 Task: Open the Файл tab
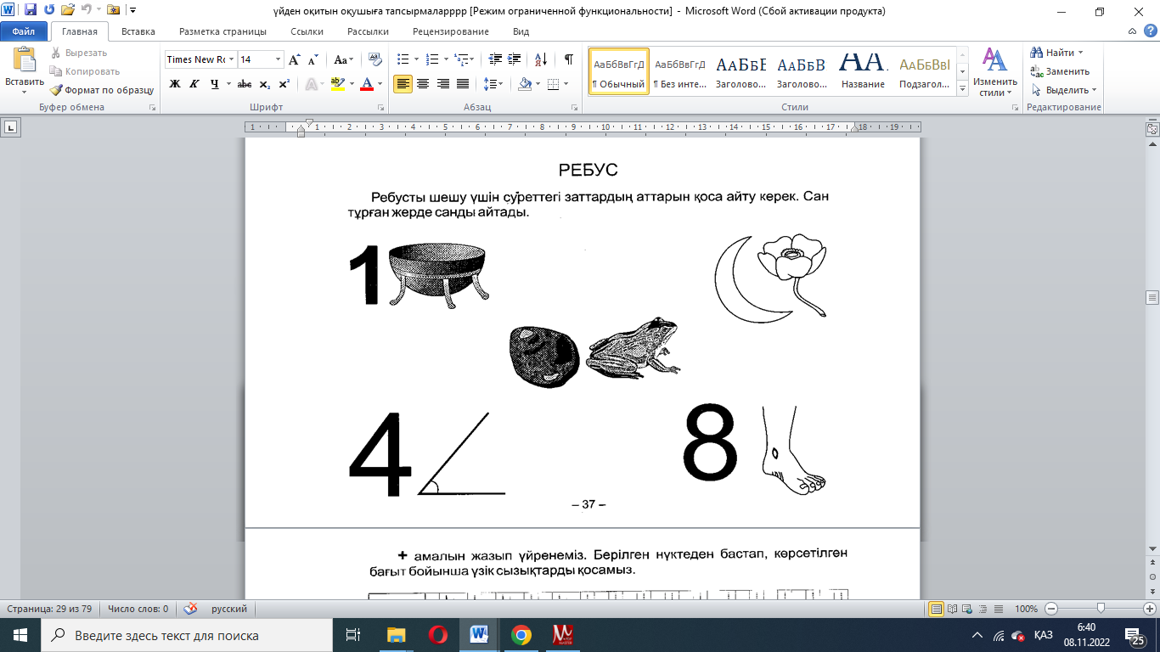coord(23,31)
